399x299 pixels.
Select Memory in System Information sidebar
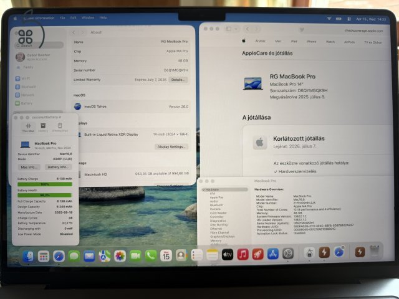(216, 240)
